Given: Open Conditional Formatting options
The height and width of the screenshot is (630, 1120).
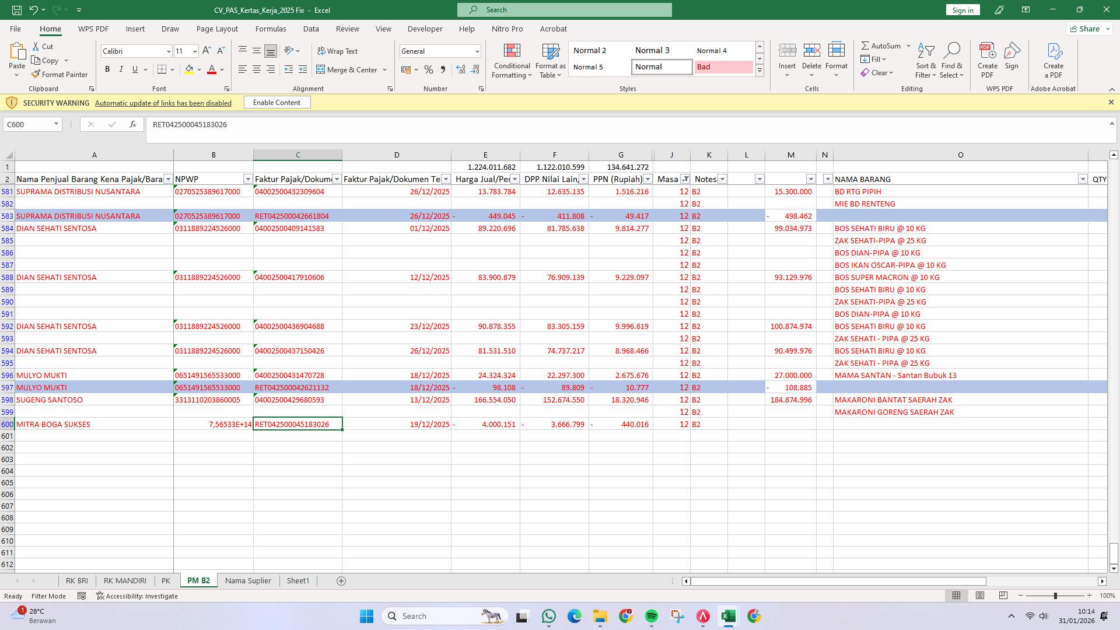Looking at the screenshot, I should pyautogui.click(x=511, y=60).
